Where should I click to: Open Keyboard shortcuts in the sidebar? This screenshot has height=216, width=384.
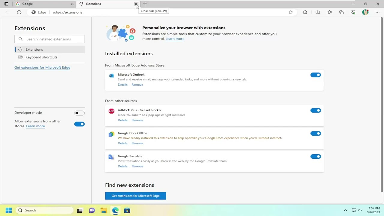50,57
